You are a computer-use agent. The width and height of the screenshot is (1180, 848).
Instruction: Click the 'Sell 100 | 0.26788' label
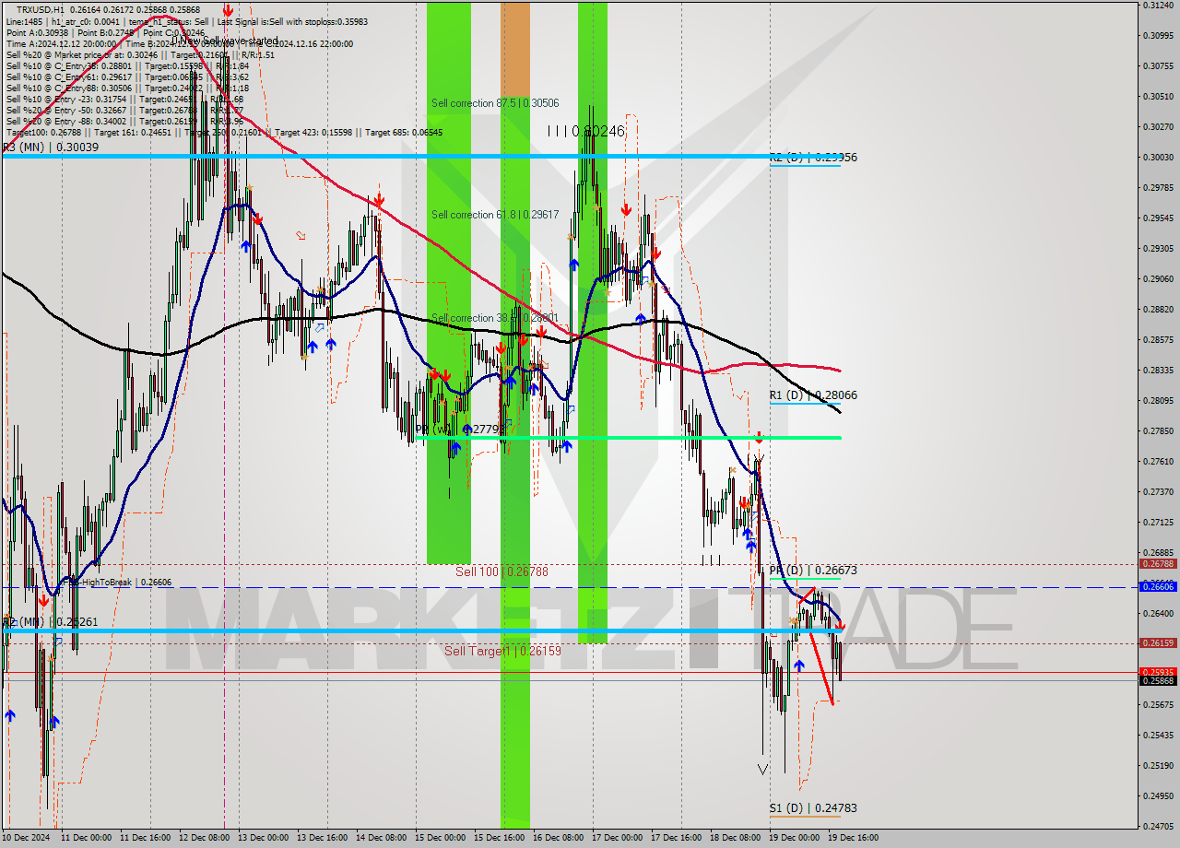(501, 572)
